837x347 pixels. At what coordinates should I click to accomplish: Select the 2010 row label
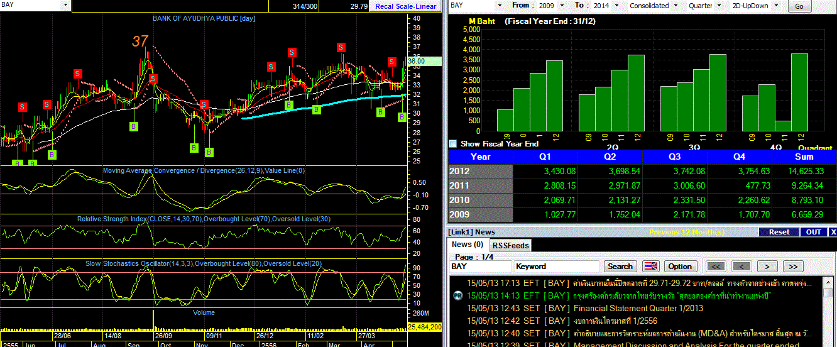tap(481, 200)
